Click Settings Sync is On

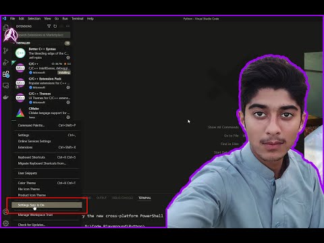coord(47,205)
